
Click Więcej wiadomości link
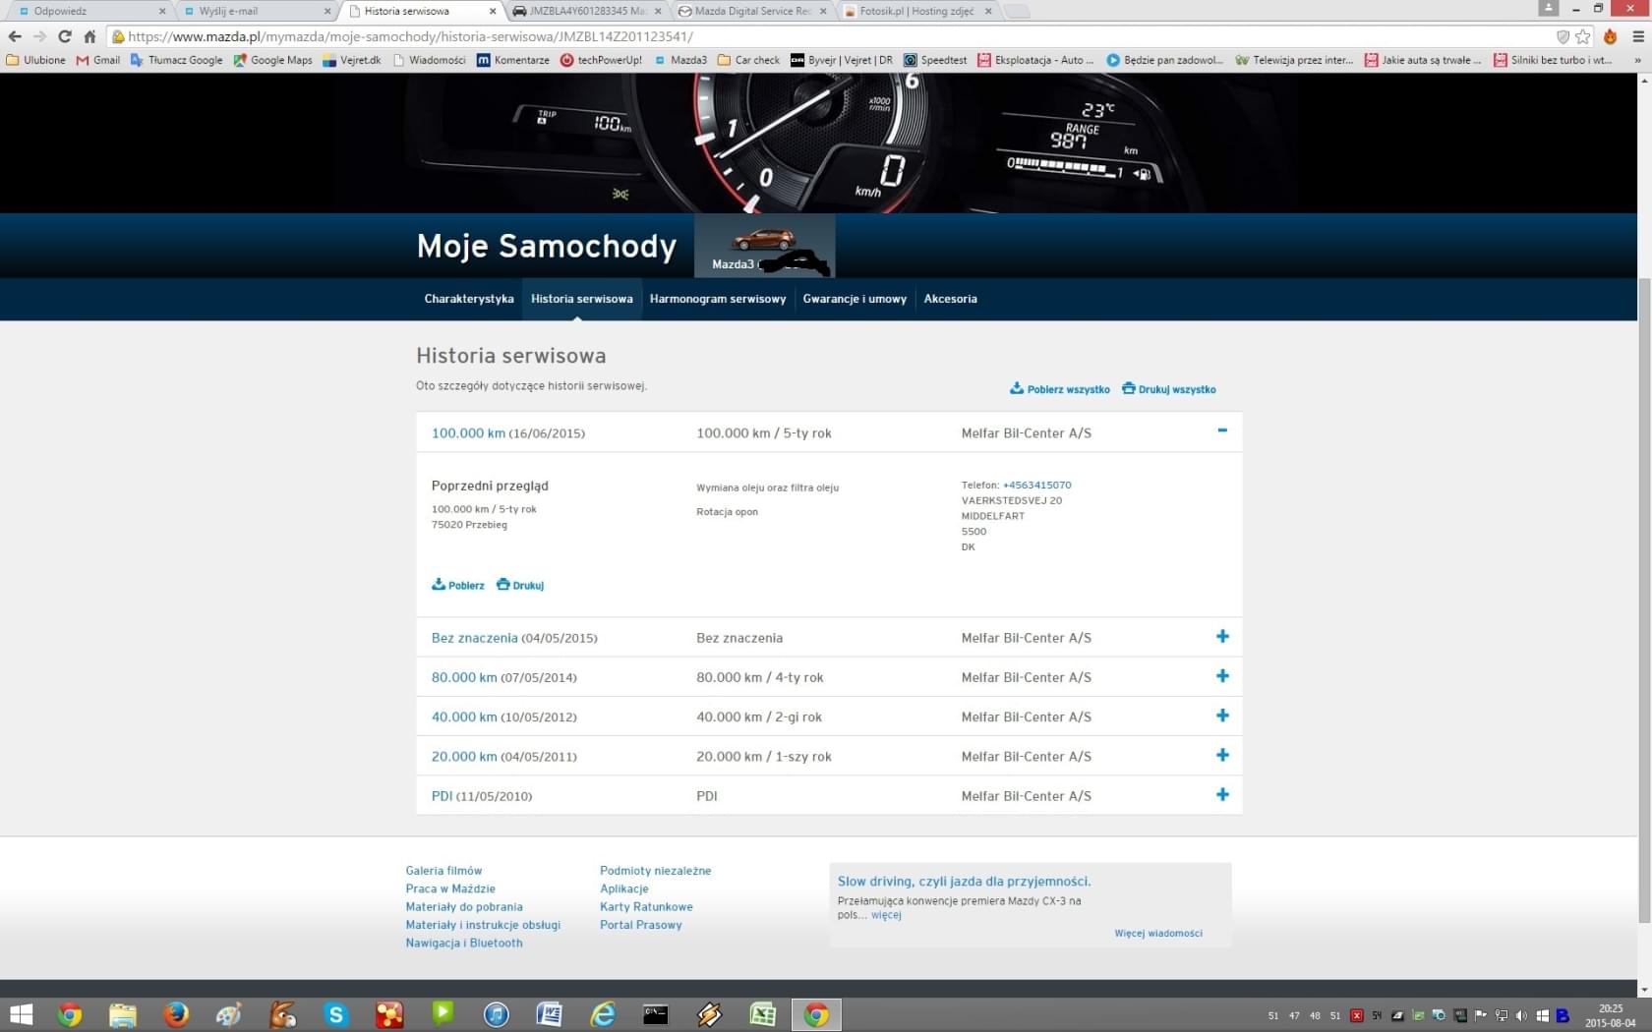(1158, 934)
